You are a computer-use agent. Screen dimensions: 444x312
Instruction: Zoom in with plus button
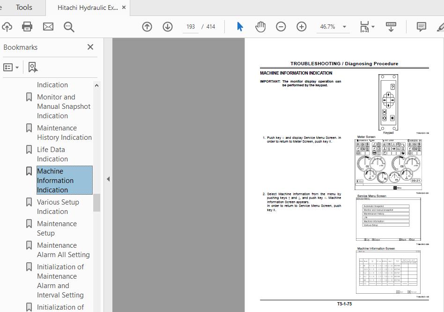click(x=302, y=27)
